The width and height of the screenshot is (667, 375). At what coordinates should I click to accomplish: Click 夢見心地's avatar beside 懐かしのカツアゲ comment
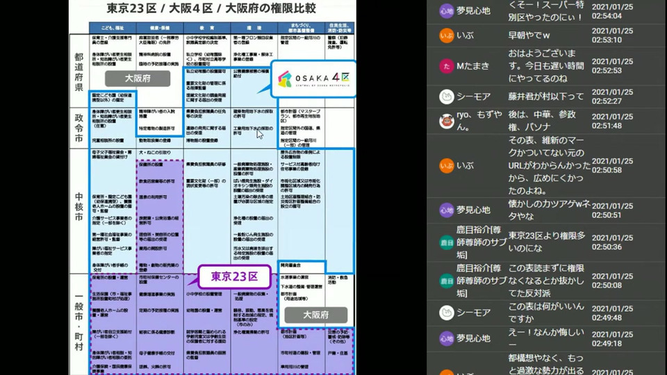446,210
